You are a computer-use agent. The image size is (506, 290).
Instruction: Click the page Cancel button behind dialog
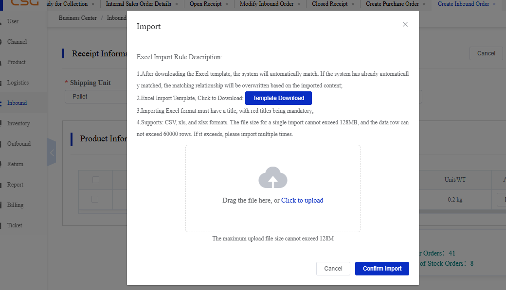coord(486,53)
